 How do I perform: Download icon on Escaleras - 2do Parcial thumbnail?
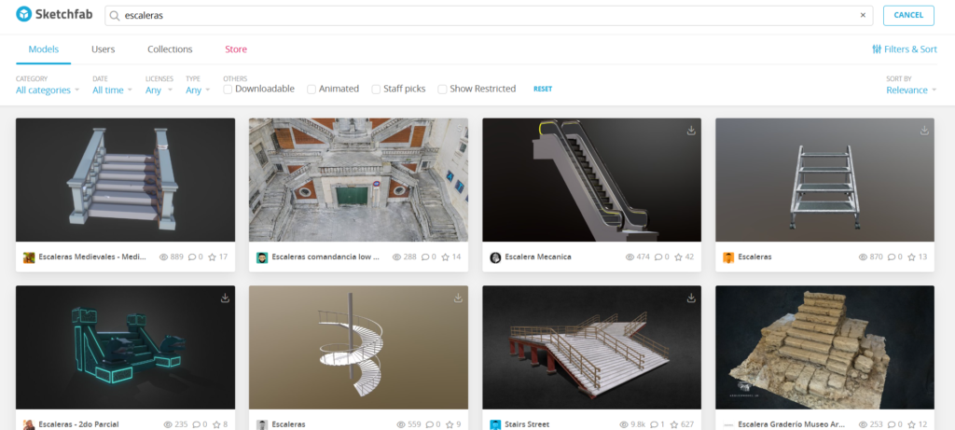click(225, 298)
